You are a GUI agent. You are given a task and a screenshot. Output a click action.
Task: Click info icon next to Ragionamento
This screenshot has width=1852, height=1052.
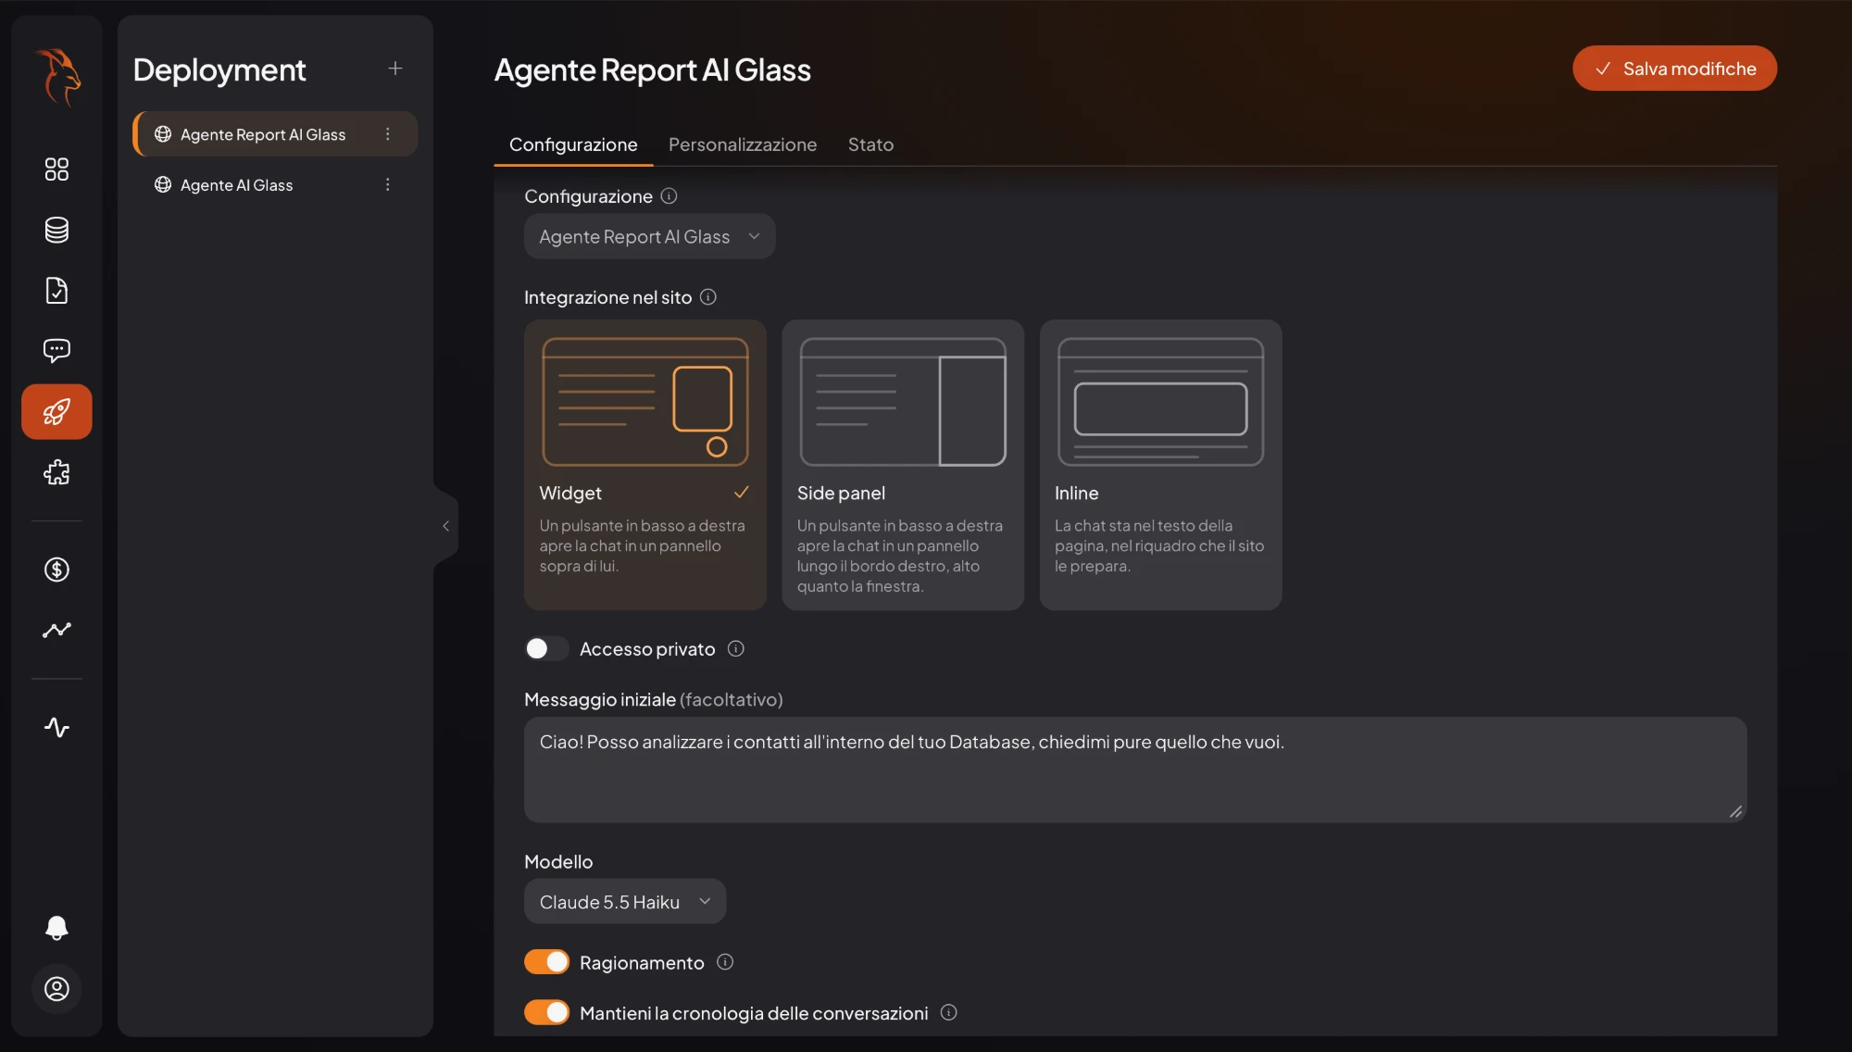tap(725, 962)
